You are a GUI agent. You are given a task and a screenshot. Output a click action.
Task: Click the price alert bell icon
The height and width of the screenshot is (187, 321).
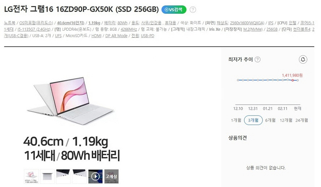click(x=303, y=60)
